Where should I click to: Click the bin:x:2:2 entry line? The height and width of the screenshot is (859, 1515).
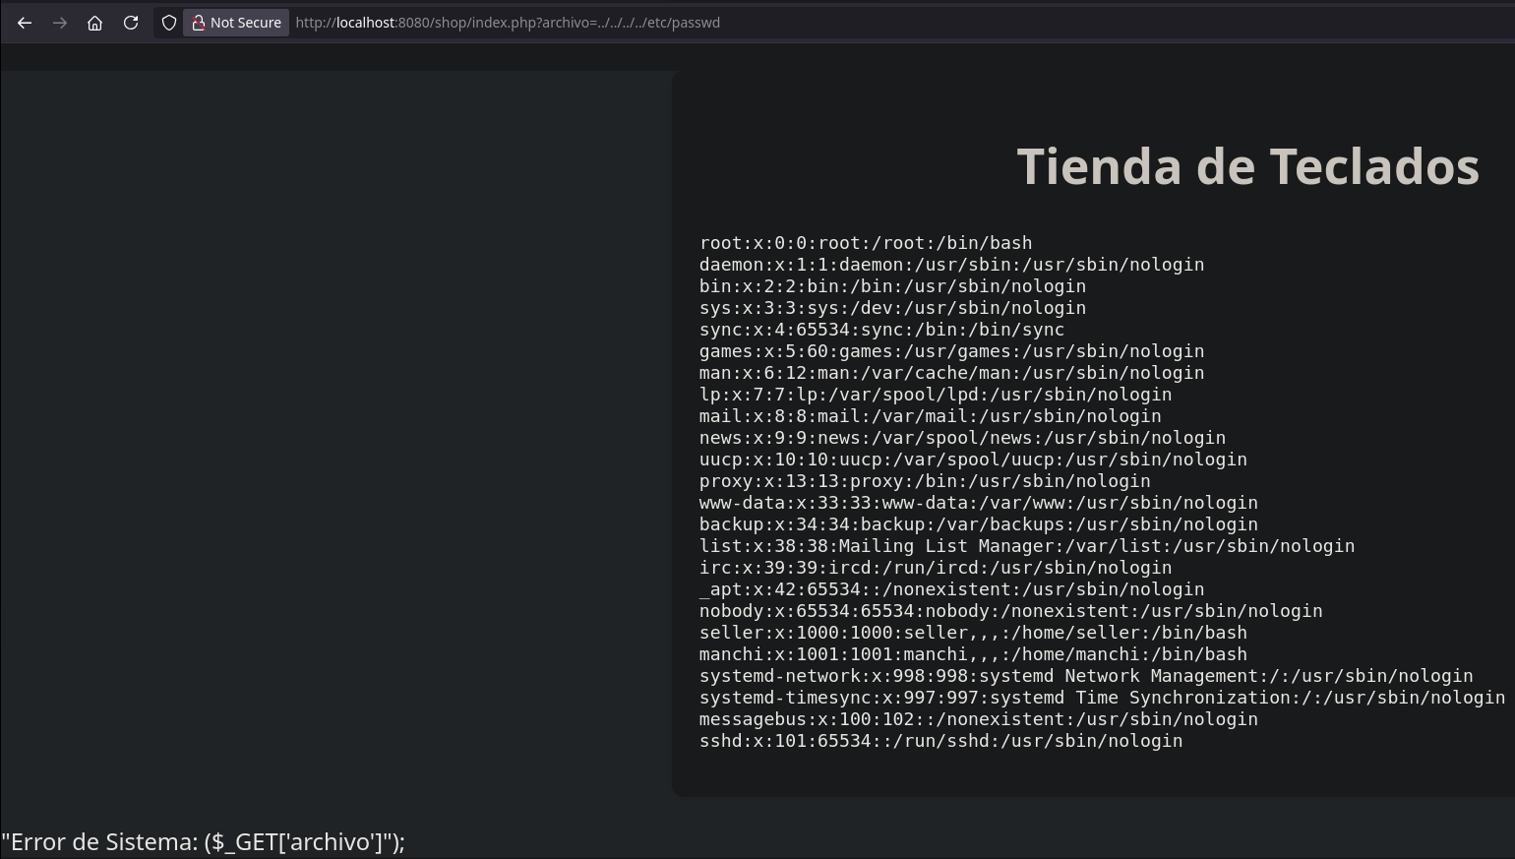892,286
